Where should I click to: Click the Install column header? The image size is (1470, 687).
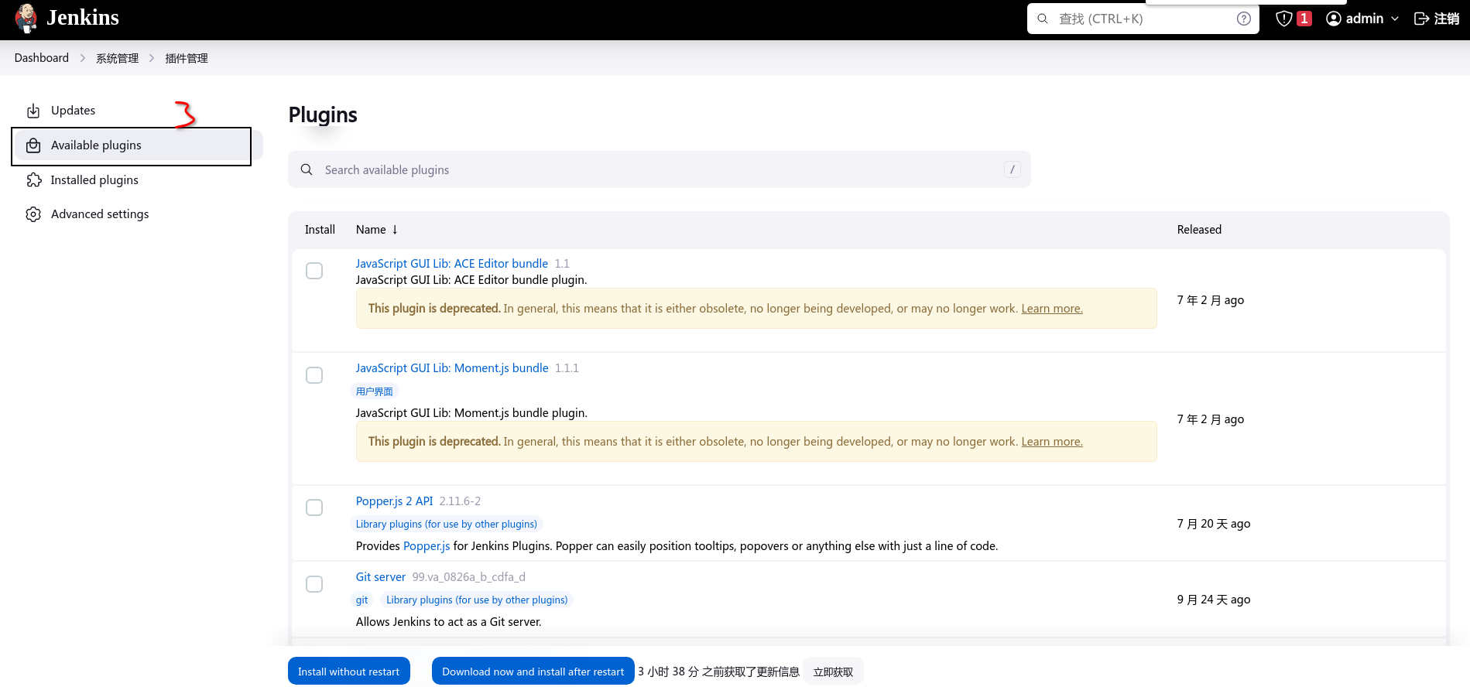[320, 230]
